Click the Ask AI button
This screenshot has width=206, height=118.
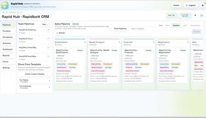171,15
